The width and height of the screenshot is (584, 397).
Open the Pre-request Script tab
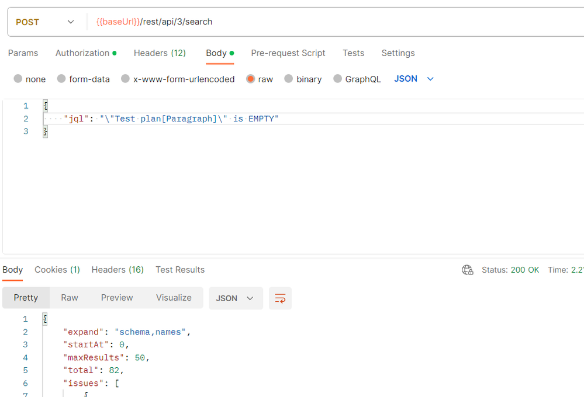288,53
